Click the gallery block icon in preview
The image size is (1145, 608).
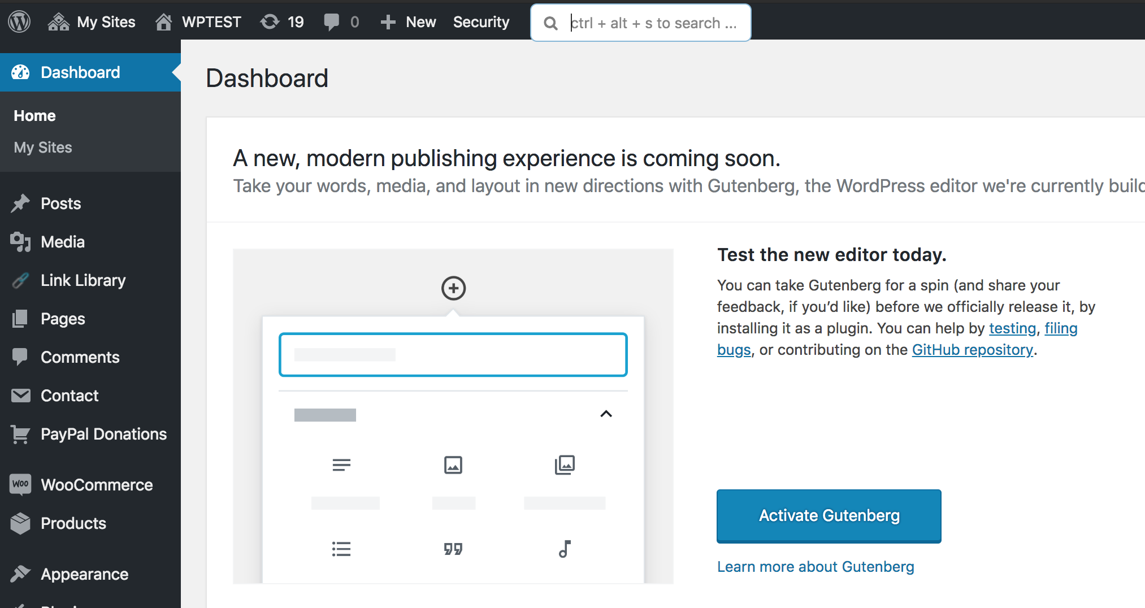point(565,465)
